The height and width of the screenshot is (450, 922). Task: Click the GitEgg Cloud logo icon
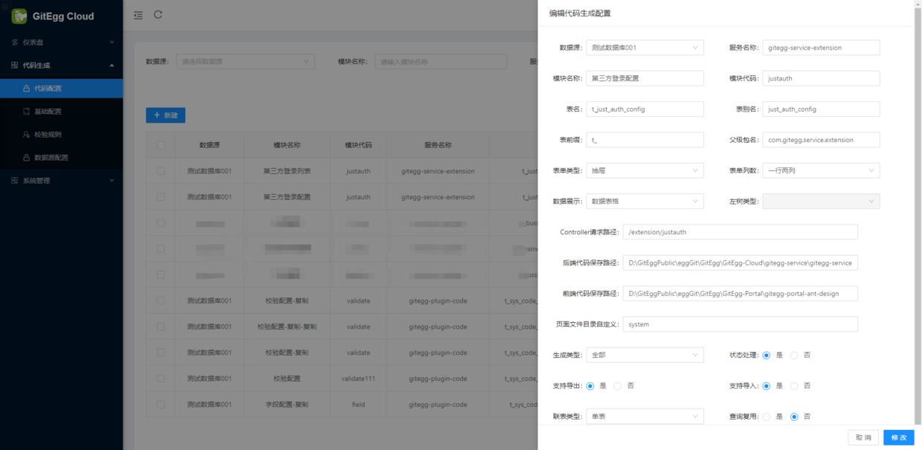click(19, 16)
